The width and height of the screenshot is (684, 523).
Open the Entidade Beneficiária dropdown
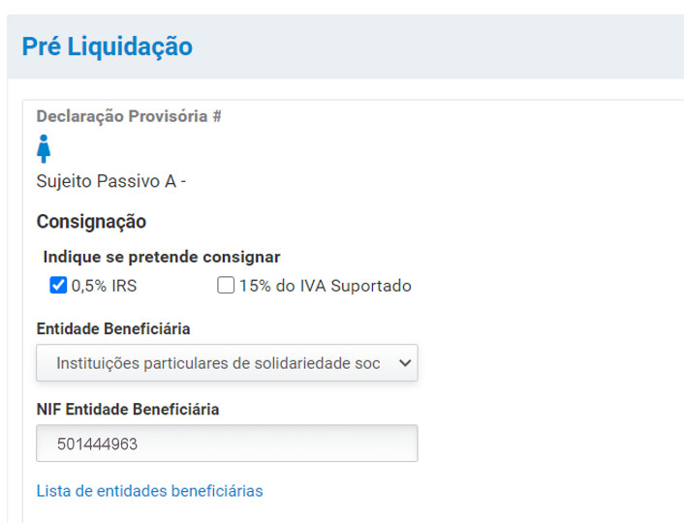(227, 363)
